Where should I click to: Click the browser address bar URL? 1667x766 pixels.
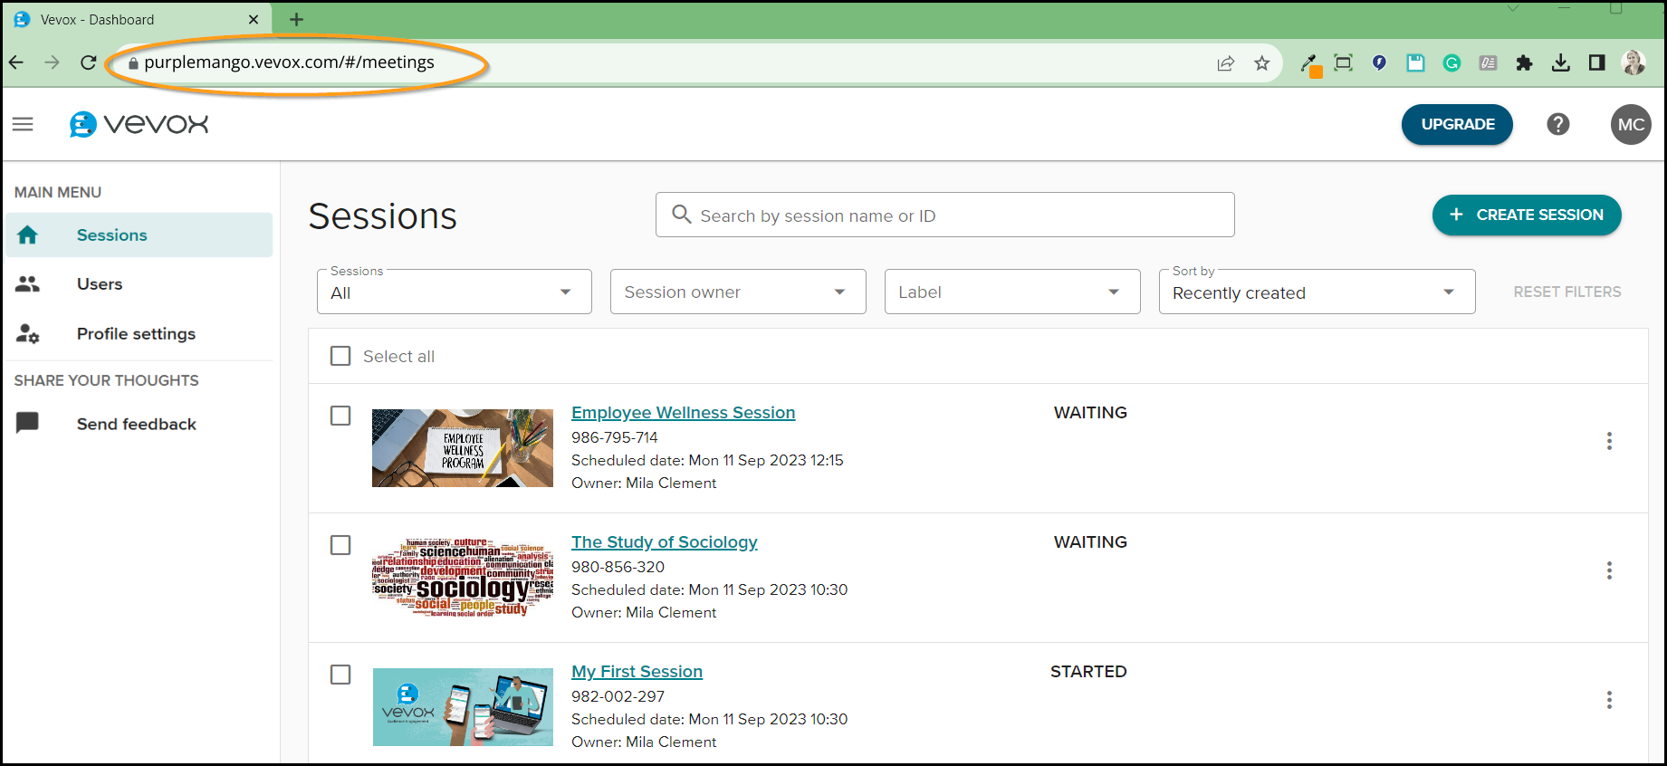[289, 62]
